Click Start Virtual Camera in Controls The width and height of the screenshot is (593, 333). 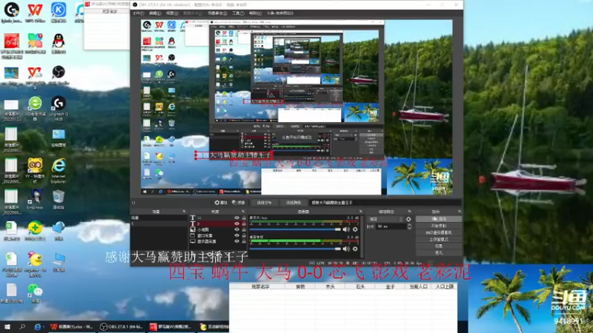[439, 232]
